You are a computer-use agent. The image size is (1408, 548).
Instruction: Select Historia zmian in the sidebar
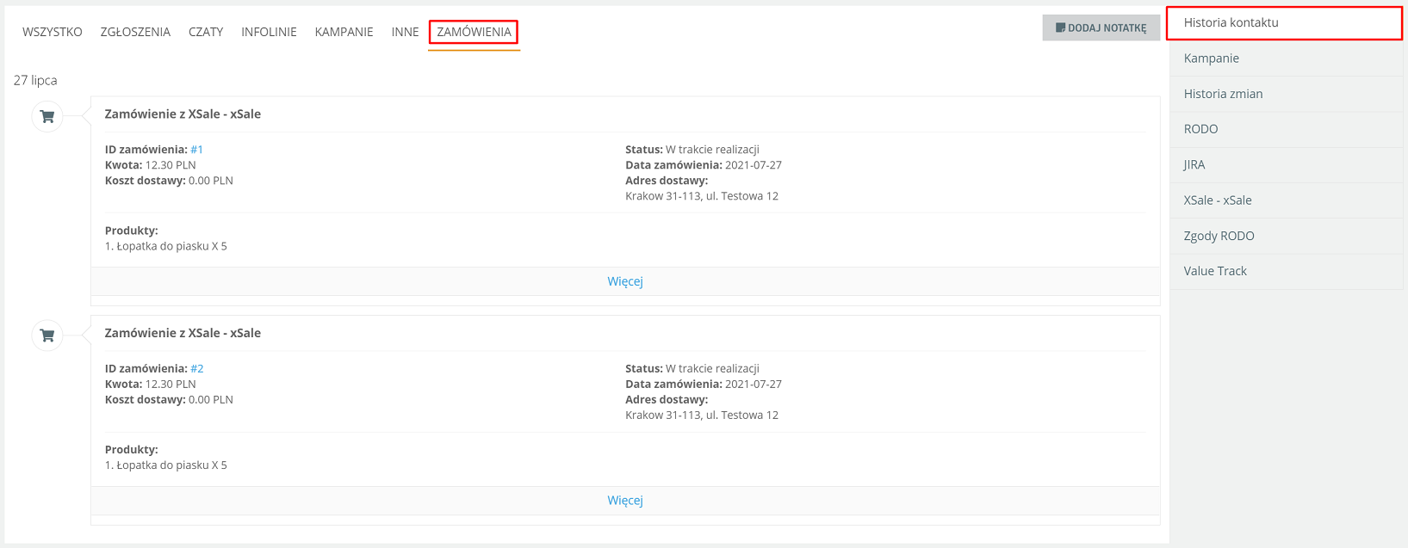[1286, 94]
